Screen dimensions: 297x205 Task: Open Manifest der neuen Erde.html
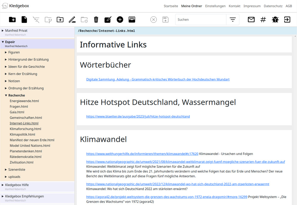pos(32,140)
